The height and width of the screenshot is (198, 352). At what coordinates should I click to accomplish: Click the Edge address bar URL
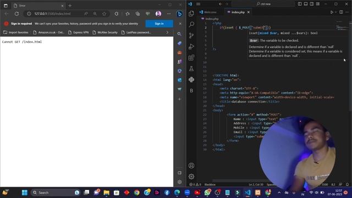tap(52, 14)
